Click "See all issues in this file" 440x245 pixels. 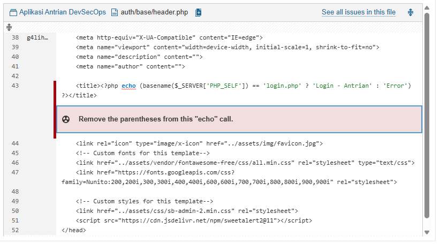[x=358, y=12]
